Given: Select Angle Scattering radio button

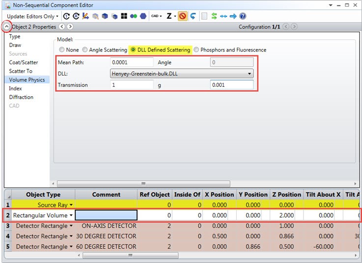Looking at the screenshot, I should pos(84,50).
